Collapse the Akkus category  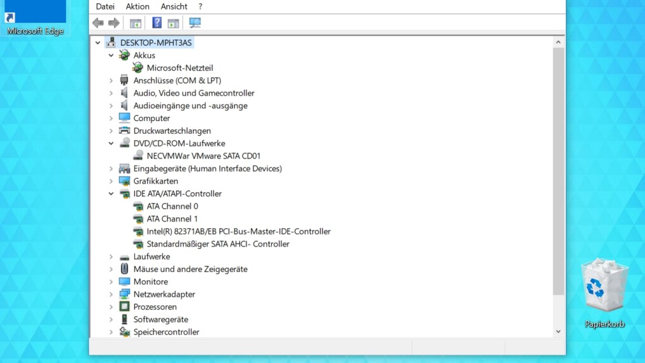point(111,55)
